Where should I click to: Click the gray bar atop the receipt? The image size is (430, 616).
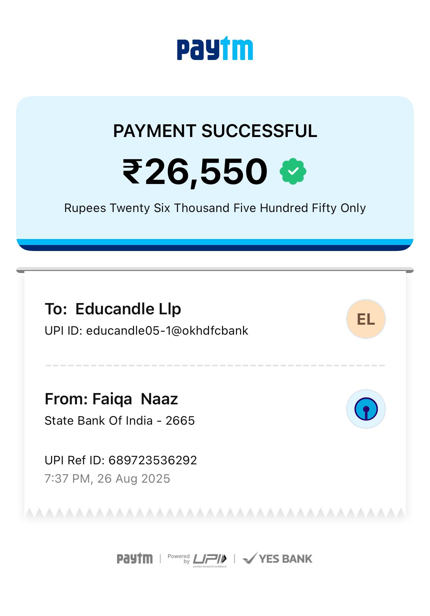(x=215, y=270)
